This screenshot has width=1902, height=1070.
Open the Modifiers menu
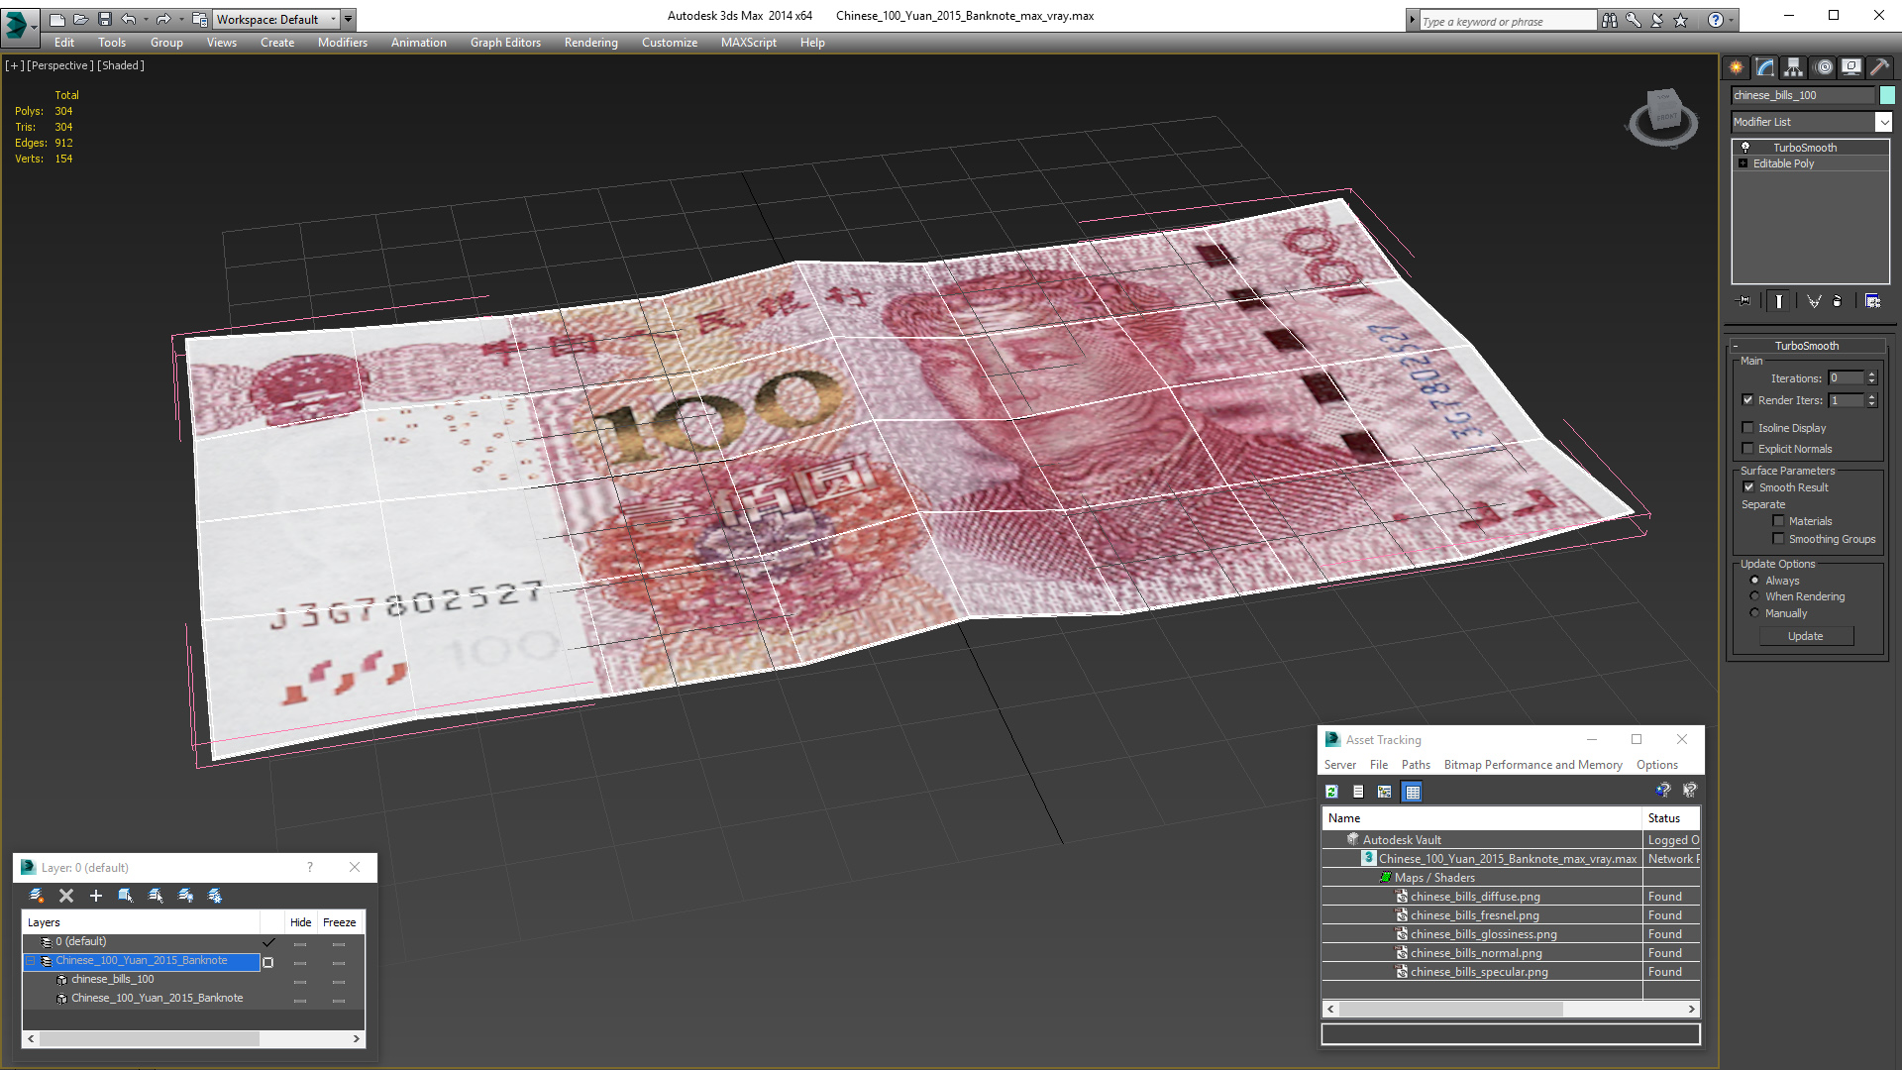click(x=343, y=43)
